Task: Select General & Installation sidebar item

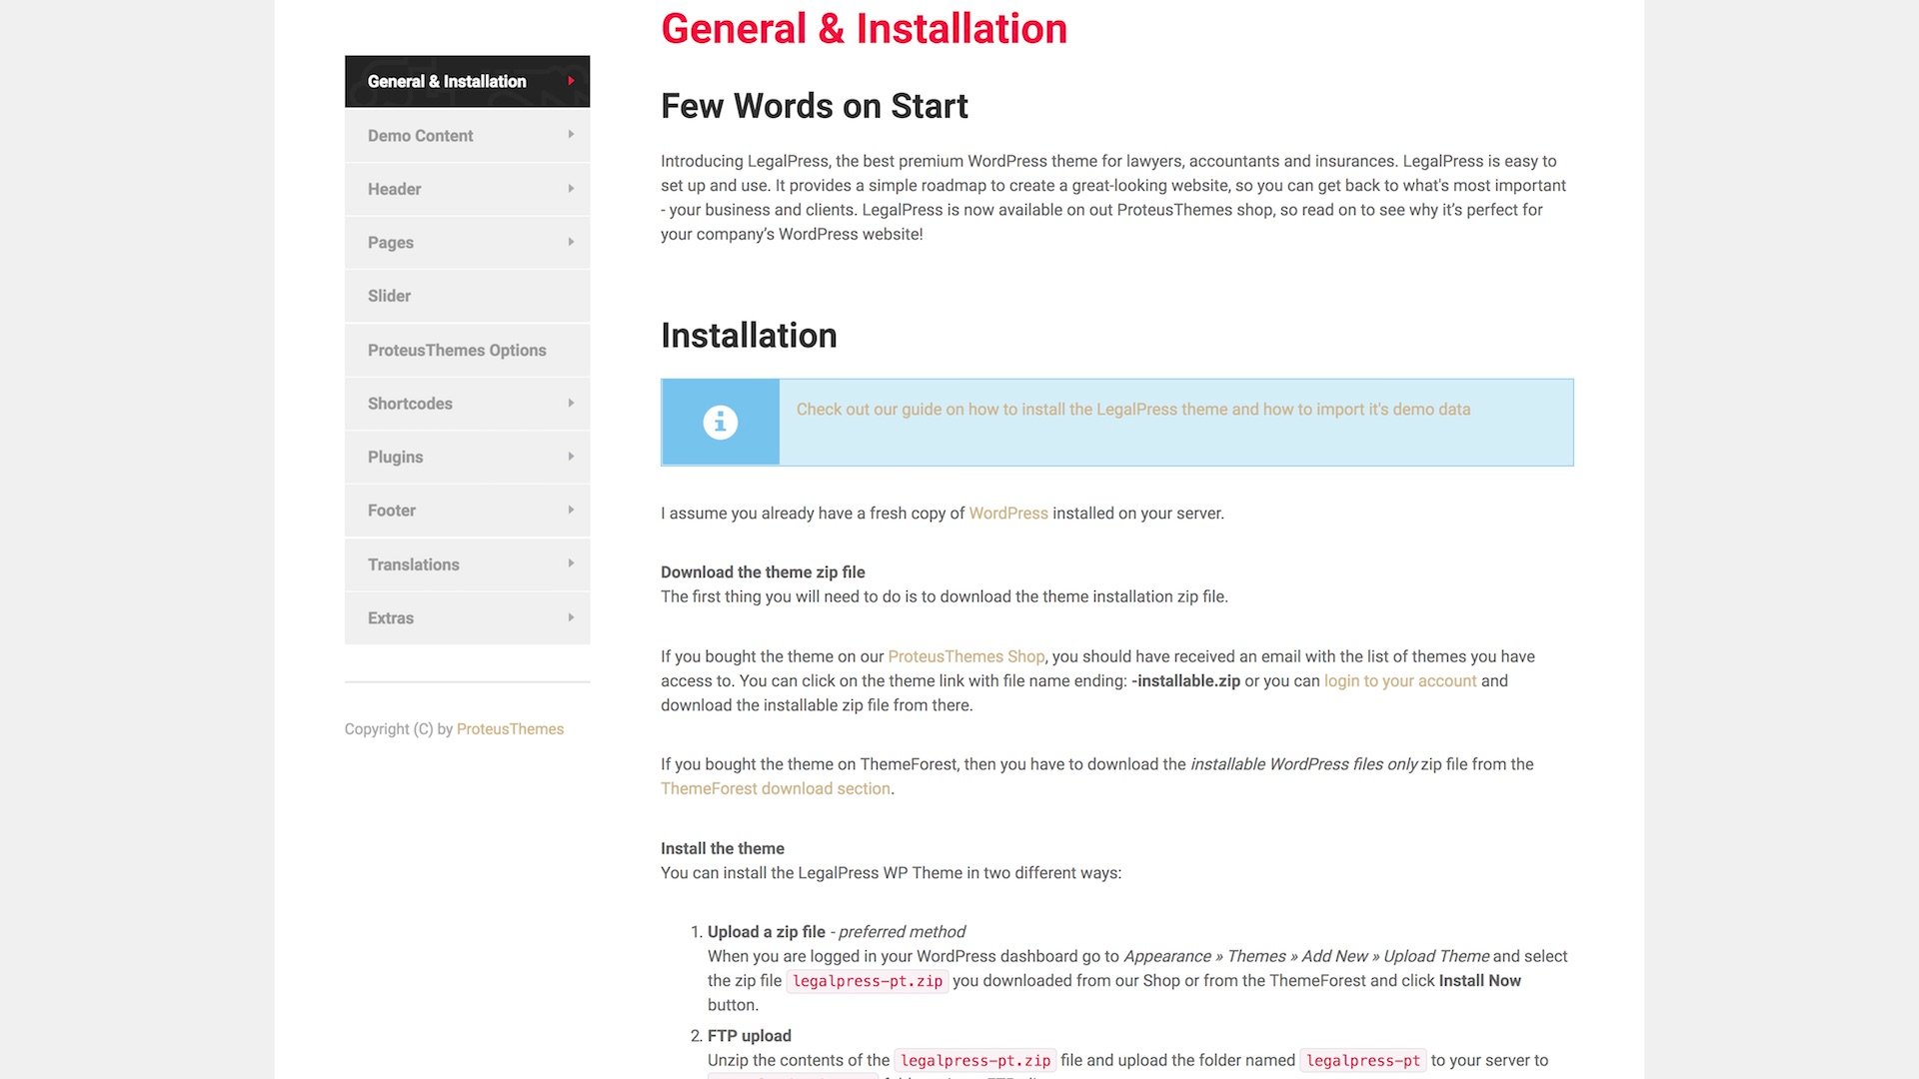Action: click(447, 81)
